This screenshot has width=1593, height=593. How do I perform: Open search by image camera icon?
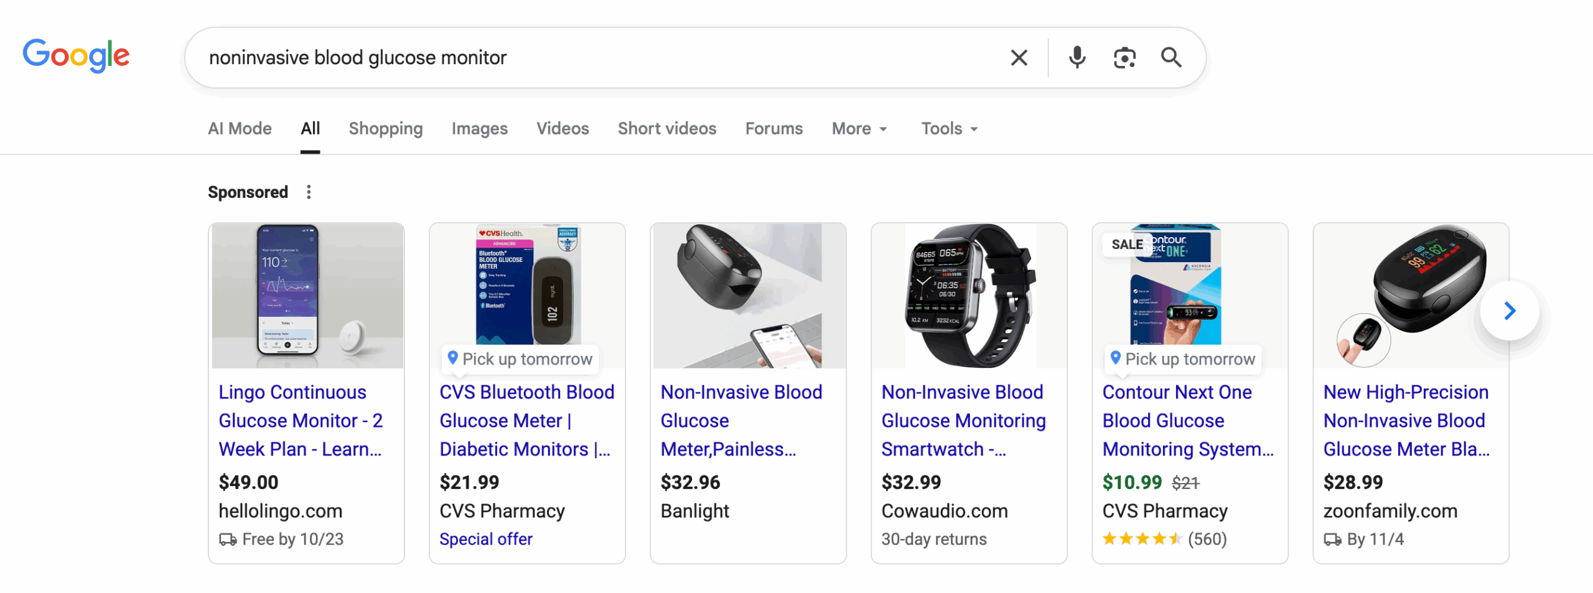click(1124, 58)
